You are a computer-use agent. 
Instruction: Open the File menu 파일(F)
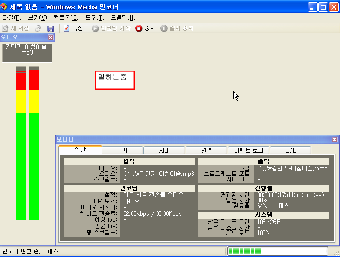pyautogui.click(x=12, y=17)
